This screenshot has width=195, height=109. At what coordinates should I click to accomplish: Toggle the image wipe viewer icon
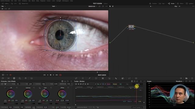tap(2, 9)
